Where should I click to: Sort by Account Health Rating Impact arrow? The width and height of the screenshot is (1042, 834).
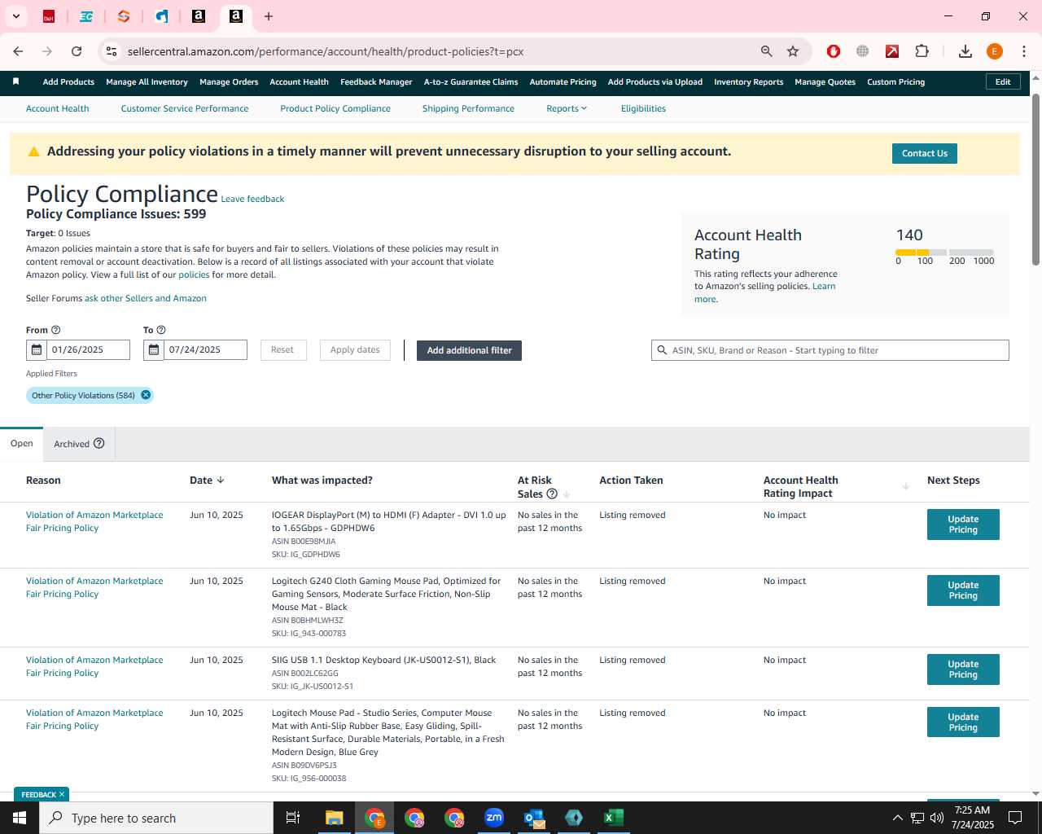click(x=906, y=486)
